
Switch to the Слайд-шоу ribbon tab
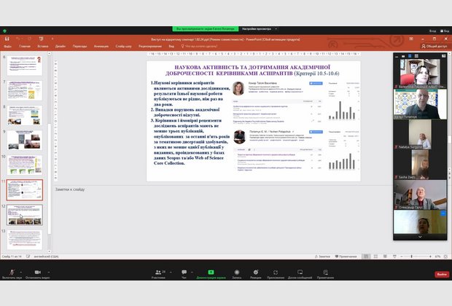coord(123,46)
